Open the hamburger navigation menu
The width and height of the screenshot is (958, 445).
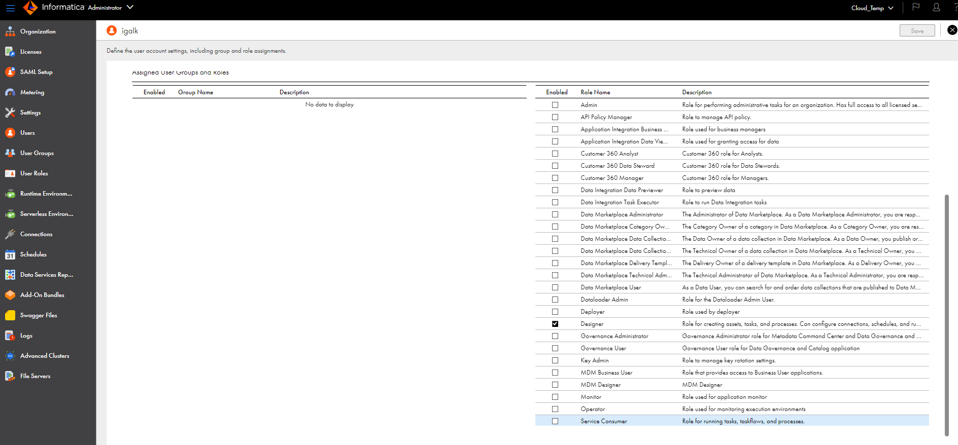pyautogui.click(x=10, y=8)
